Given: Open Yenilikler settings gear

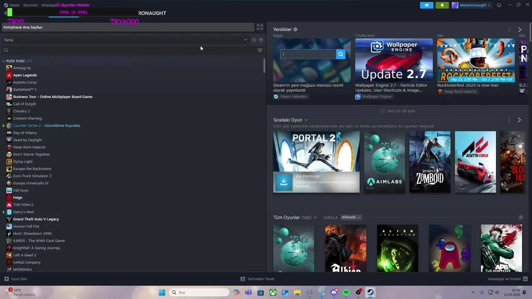Looking at the screenshot, I should 296,29.
